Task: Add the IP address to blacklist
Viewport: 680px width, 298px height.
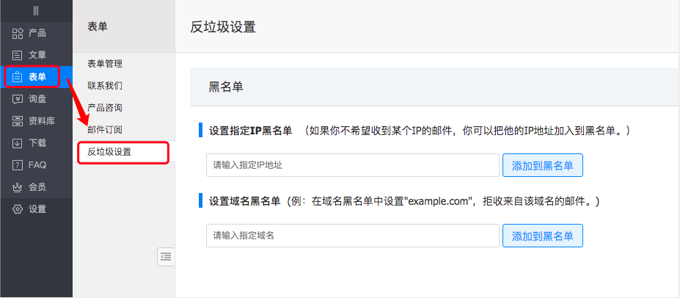Action: [542, 166]
